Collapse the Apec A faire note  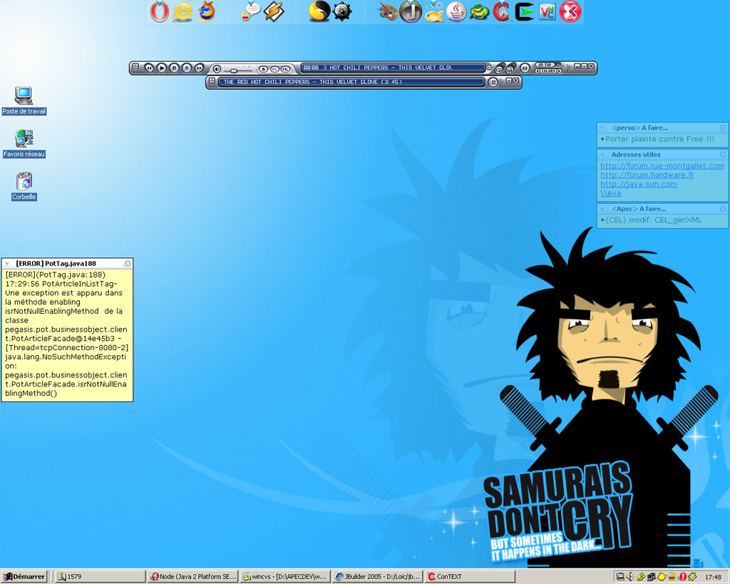point(603,209)
